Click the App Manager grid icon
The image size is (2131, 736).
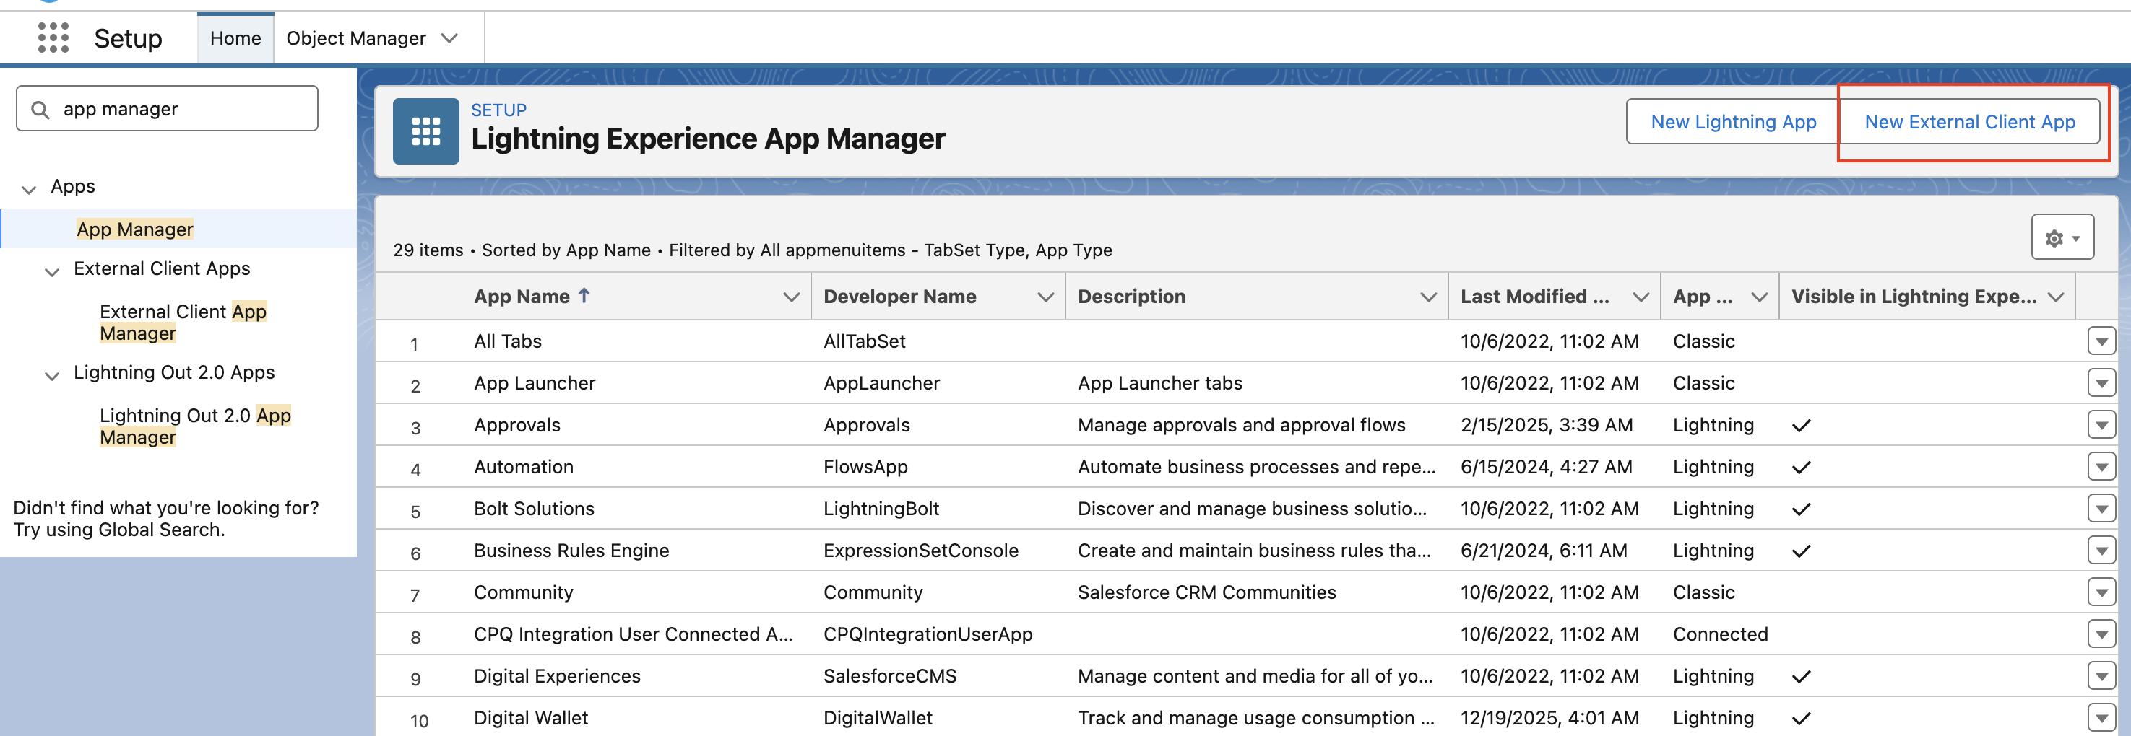pos(425,131)
